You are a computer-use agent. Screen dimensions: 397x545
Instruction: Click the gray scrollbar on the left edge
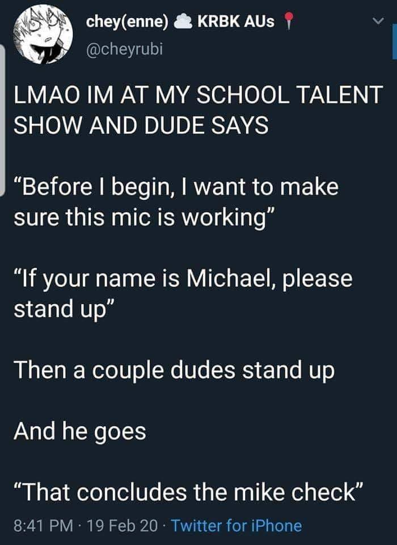[3, 120]
